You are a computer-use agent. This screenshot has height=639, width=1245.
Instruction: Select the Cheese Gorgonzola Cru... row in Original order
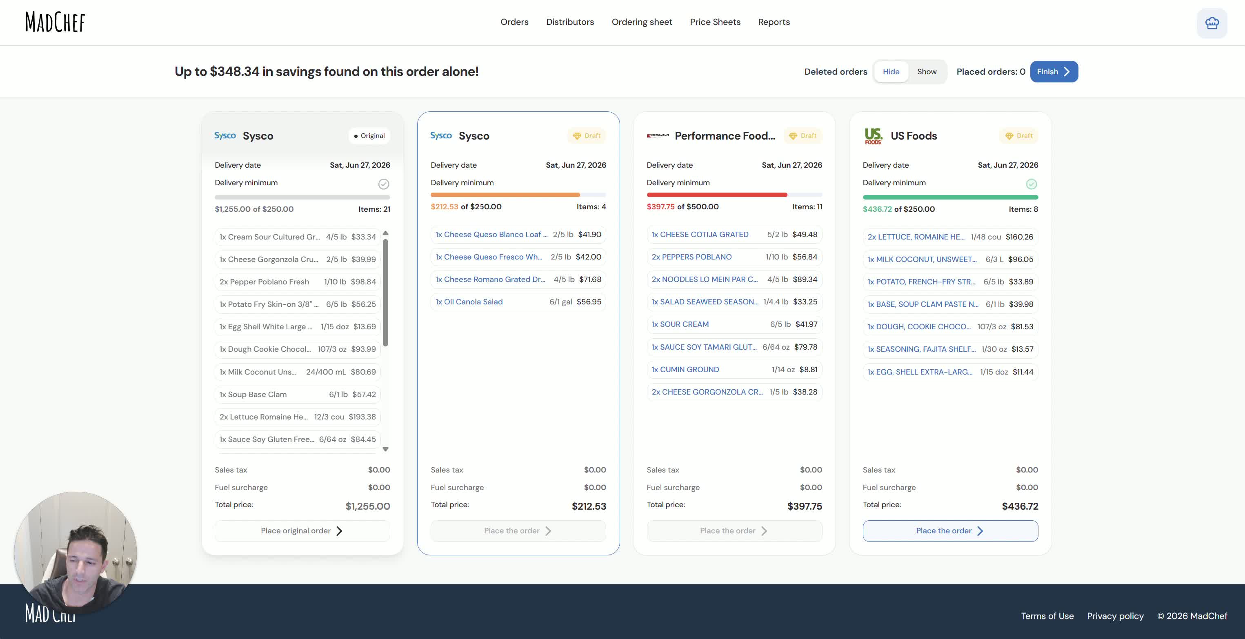pos(298,260)
